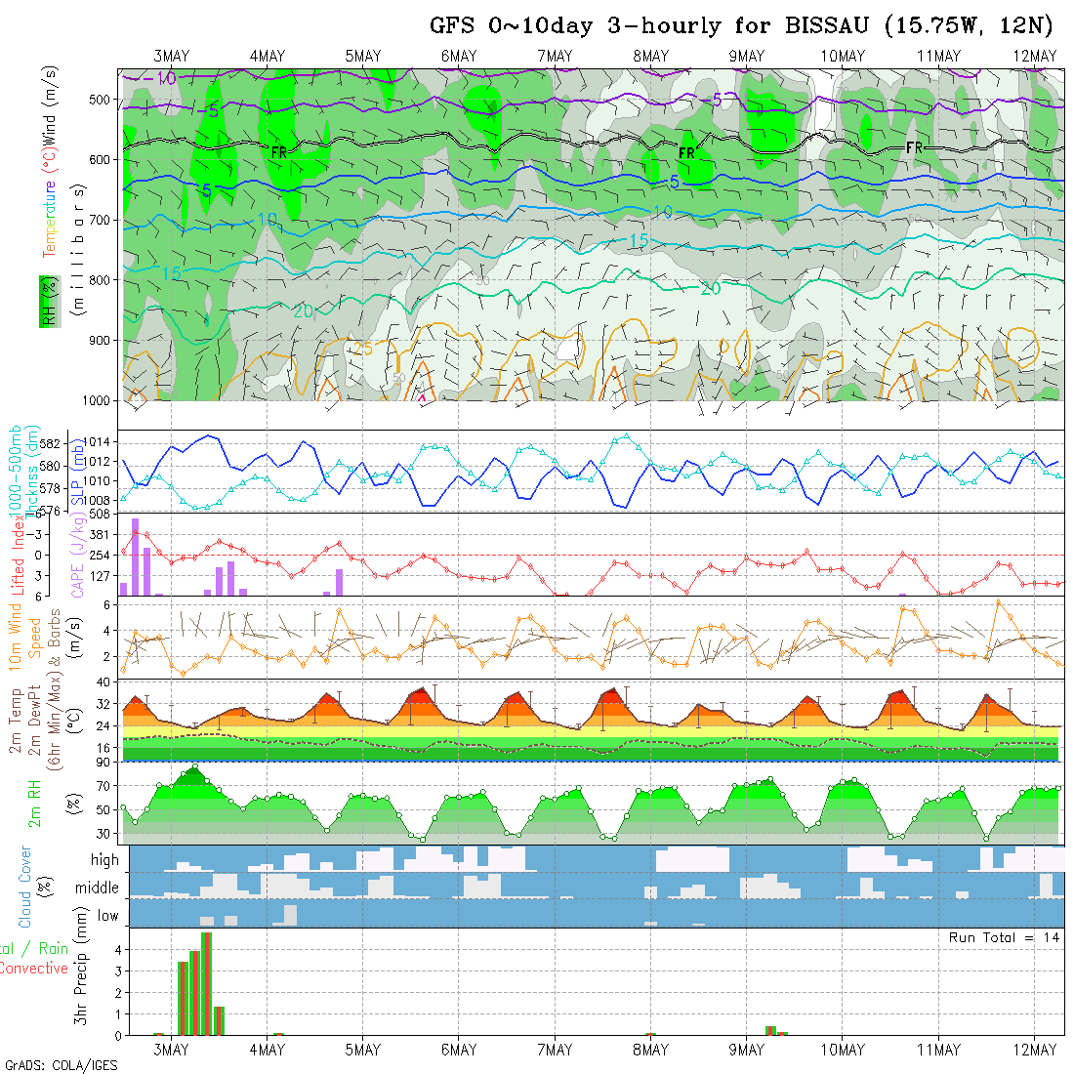Click the '10m Wind Speed & Barbs' label
Screen dimensions: 1074x1074
click(34, 637)
